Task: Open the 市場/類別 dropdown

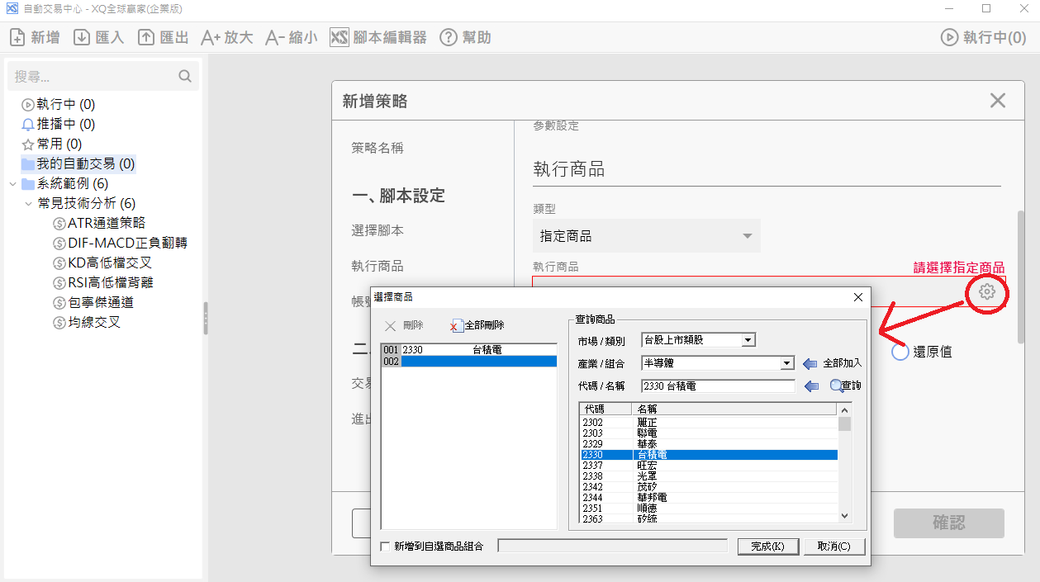Action: (748, 340)
